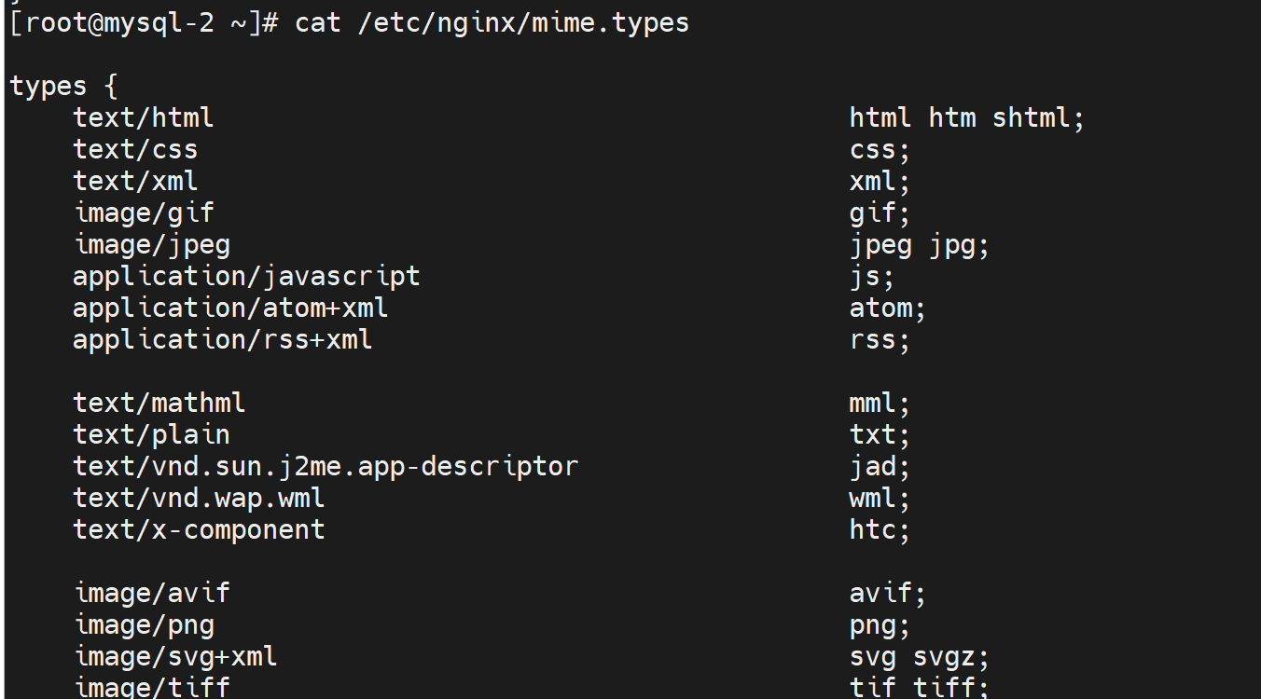
Task: Click the "jpeg jpg;" extension list
Action: coord(919,245)
